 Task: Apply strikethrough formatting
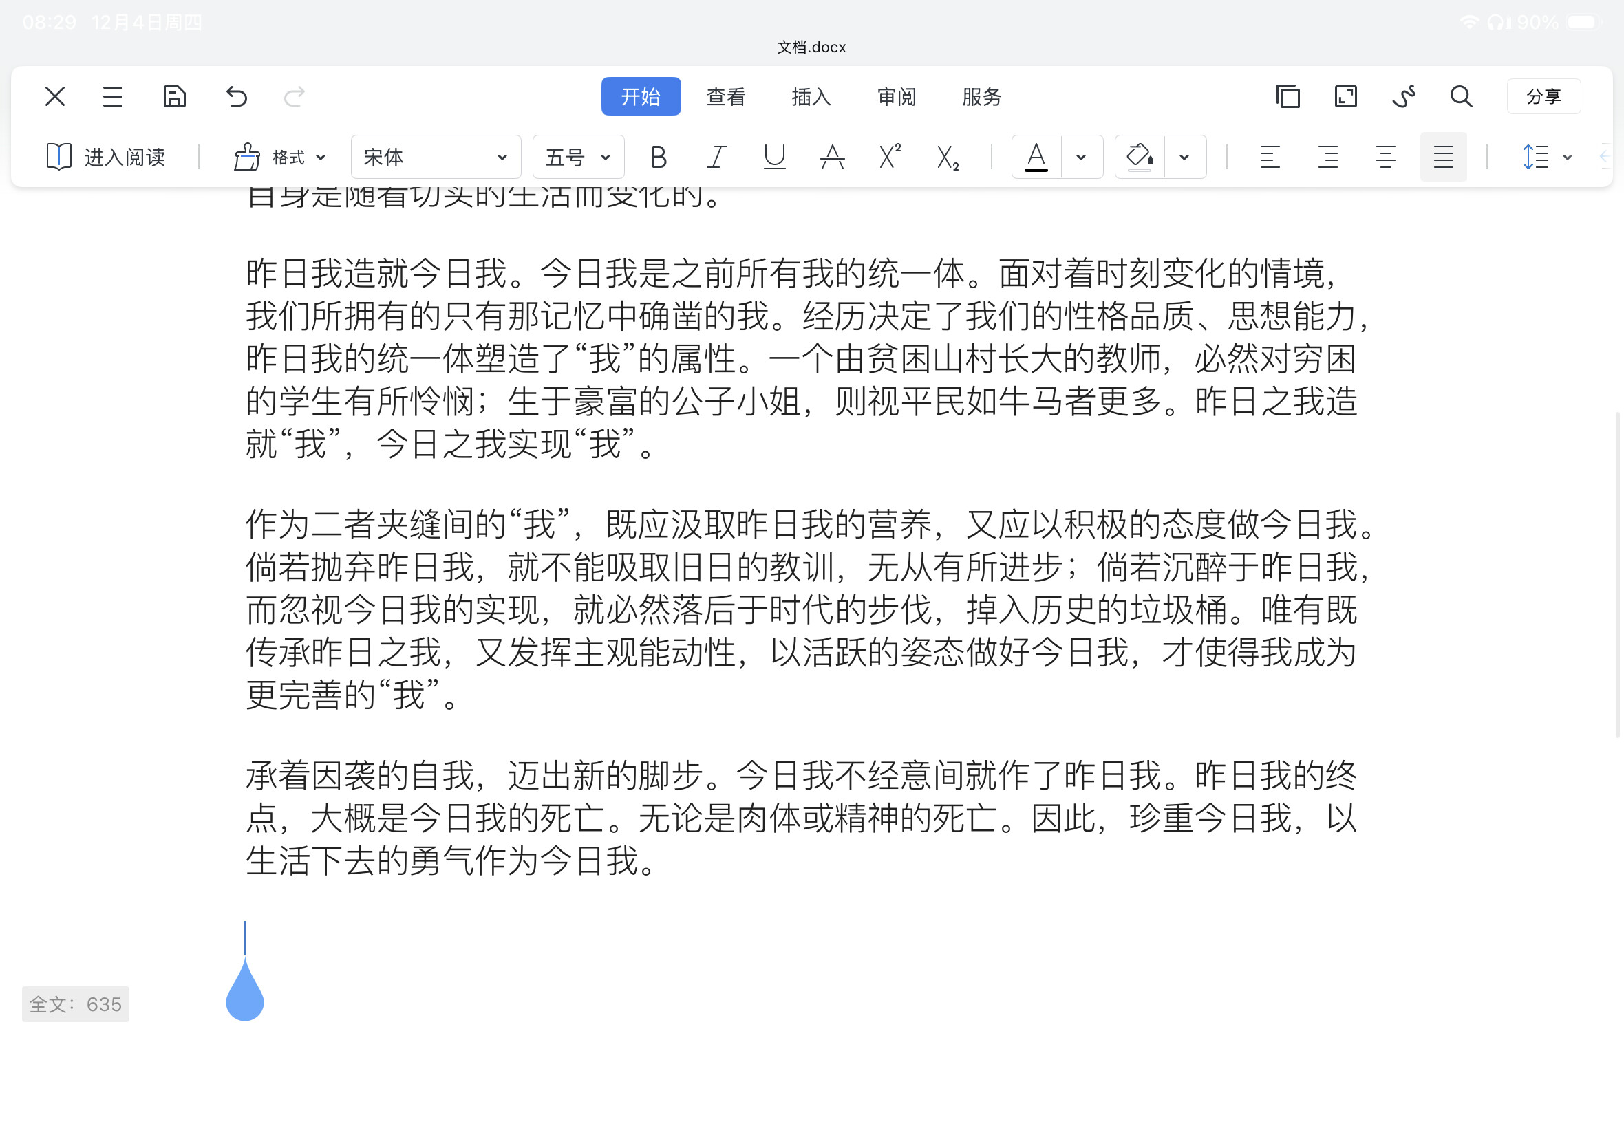point(832,157)
